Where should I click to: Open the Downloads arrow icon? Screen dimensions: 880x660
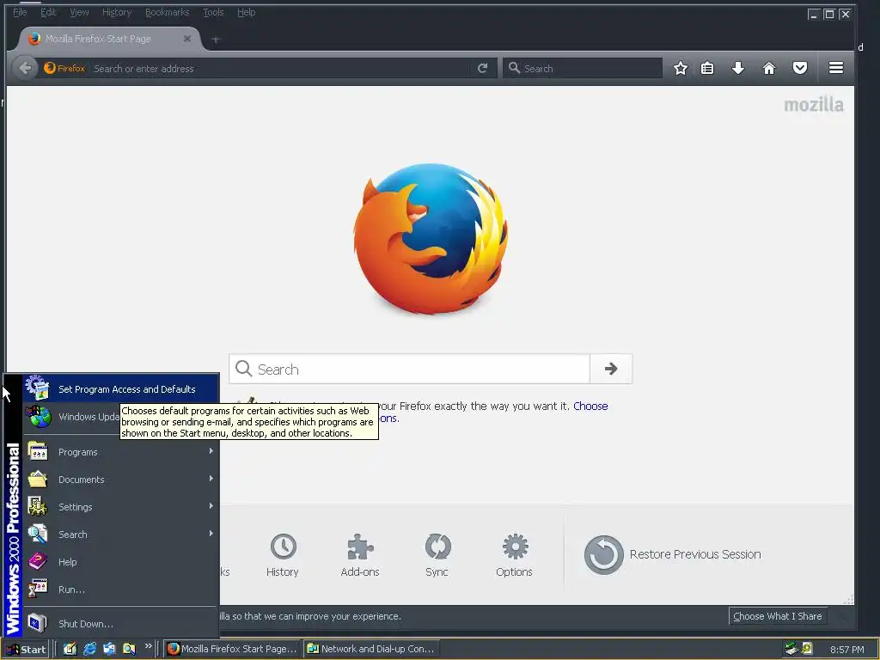point(738,69)
